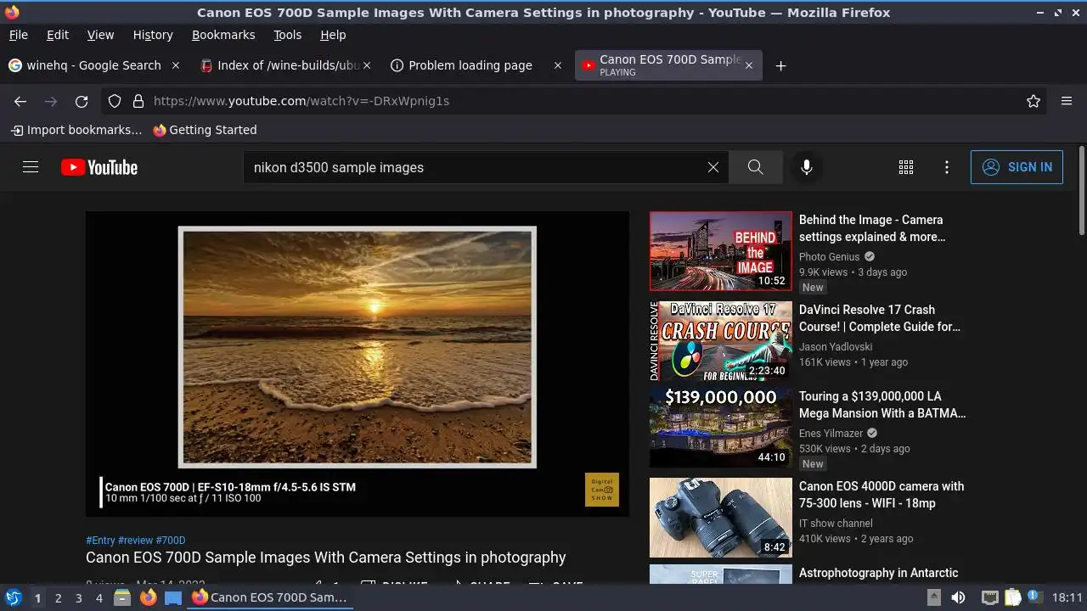View the site connection padlock info
The width and height of the screenshot is (1087, 611).
pos(138,101)
